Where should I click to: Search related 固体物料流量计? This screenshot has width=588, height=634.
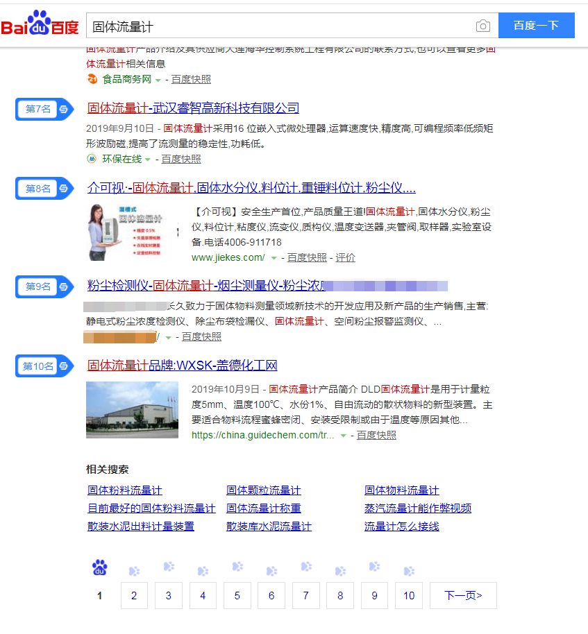pyautogui.click(x=401, y=490)
